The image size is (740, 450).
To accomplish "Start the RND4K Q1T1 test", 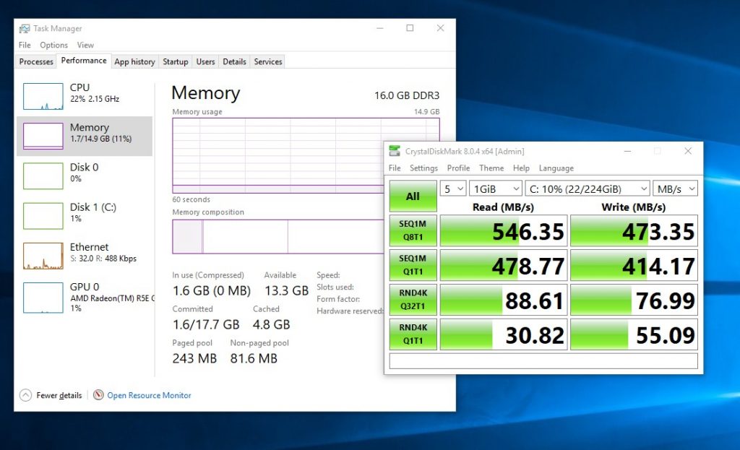I will 413,334.
